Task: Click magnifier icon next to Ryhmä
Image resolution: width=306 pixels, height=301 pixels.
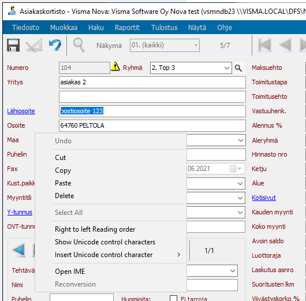Action: [238, 68]
